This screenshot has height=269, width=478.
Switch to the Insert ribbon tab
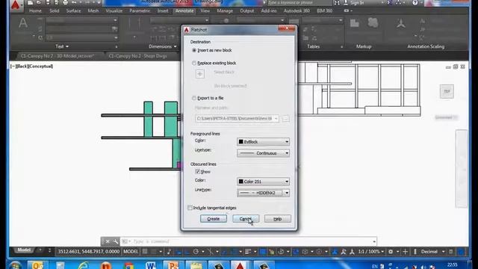(x=163, y=10)
